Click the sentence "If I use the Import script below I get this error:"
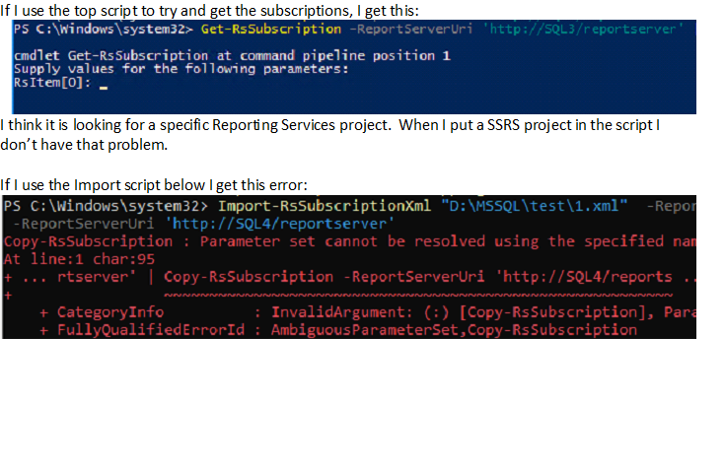Screen dimensions: 724x469 [x=154, y=185]
